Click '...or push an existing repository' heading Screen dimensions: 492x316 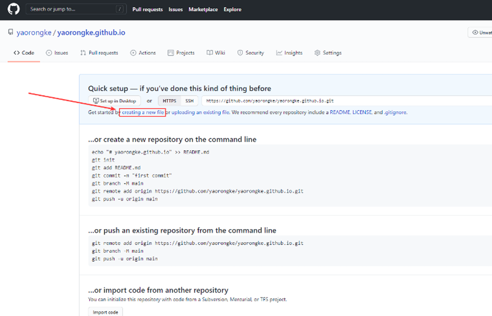182,230
